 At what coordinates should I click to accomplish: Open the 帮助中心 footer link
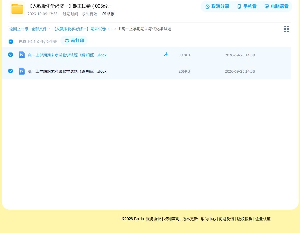coord(208,219)
